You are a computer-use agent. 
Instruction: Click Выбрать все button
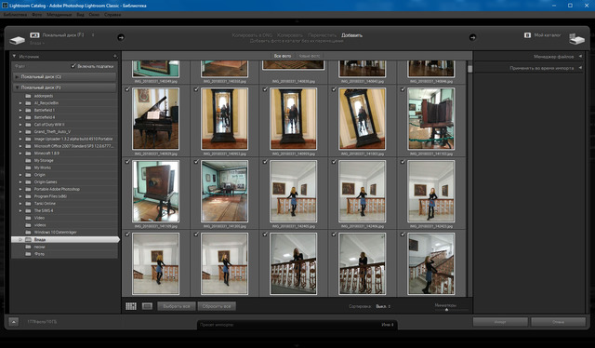[177, 306]
